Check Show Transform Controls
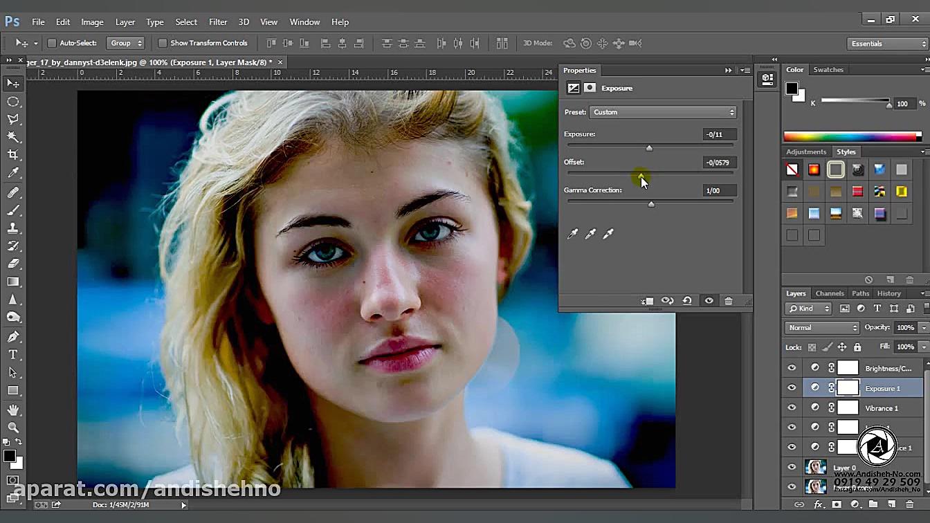The image size is (930, 523). point(163,43)
